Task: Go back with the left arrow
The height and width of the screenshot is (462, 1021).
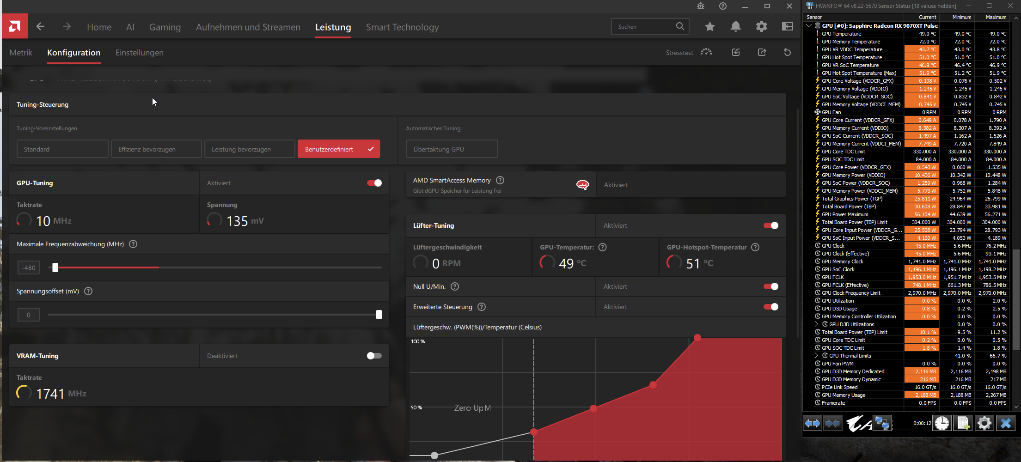Action: click(40, 26)
